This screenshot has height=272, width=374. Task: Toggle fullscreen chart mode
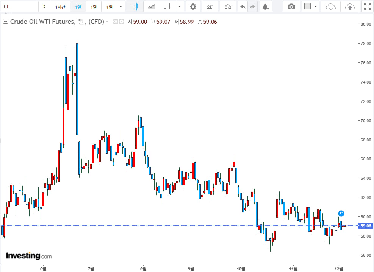pyautogui.click(x=367, y=6)
